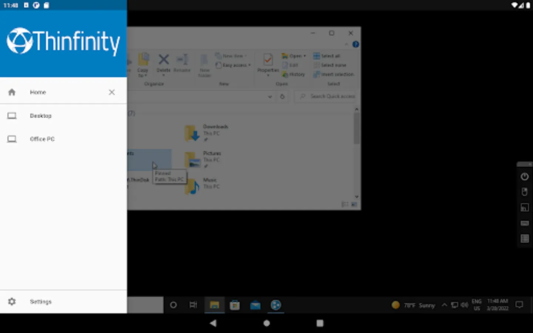This screenshot has width=533, height=333.
Task: Collapse the Explorer ribbon with the chevron
Action: [346, 44]
